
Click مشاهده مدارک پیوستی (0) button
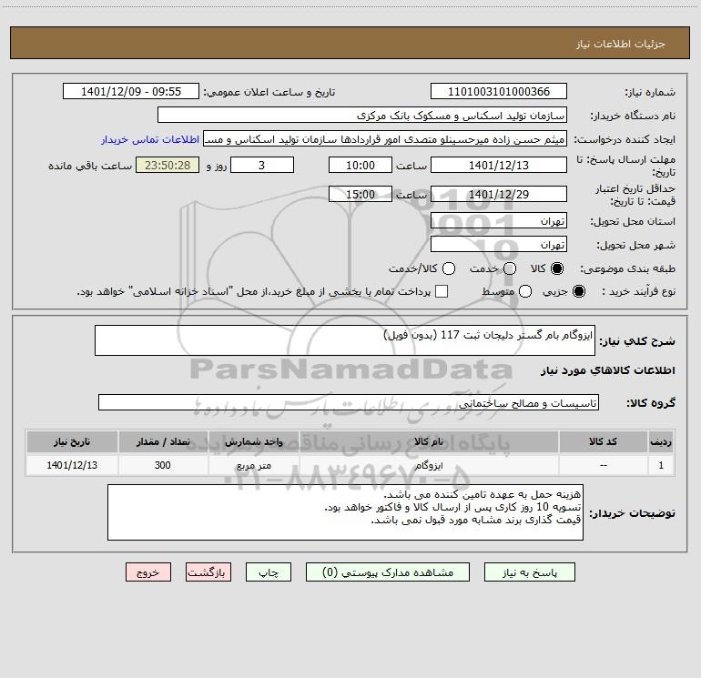(388, 572)
